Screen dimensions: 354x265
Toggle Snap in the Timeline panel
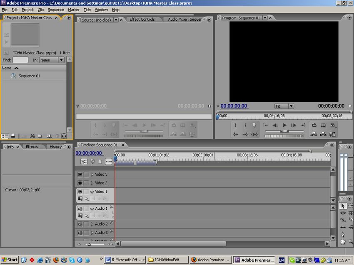point(84,162)
